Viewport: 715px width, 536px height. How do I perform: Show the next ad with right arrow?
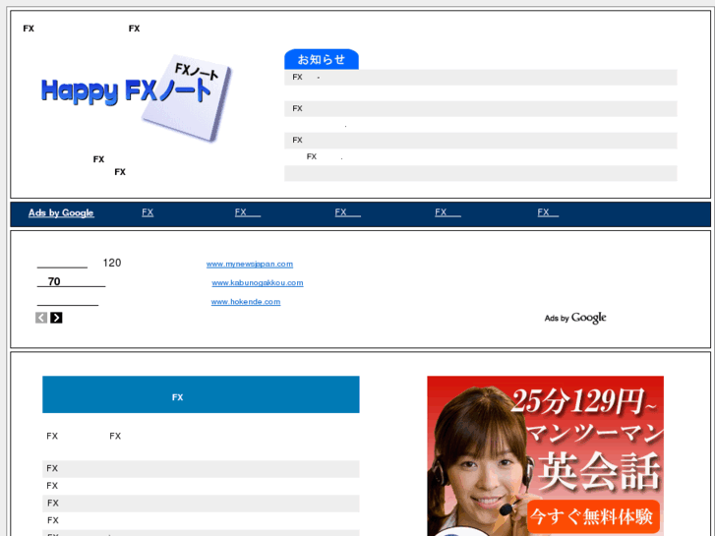click(56, 318)
